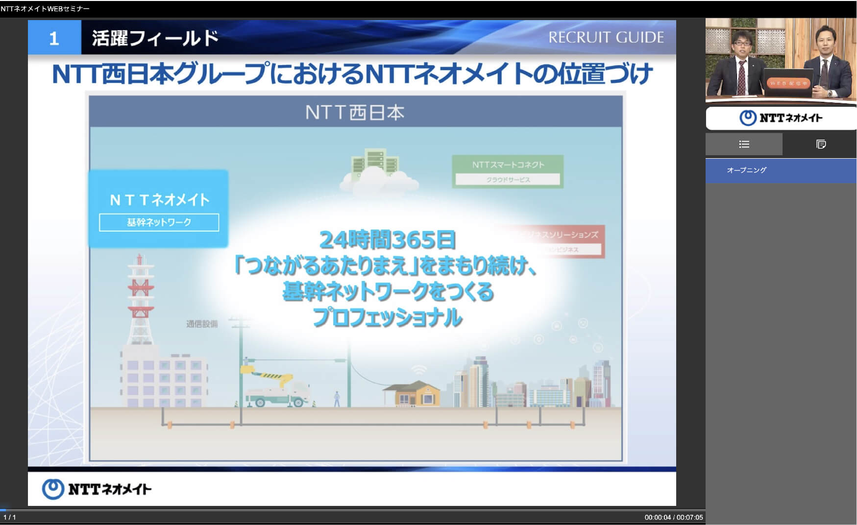Click the クラウドサービス label
The image size is (857, 525).
point(508,180)
